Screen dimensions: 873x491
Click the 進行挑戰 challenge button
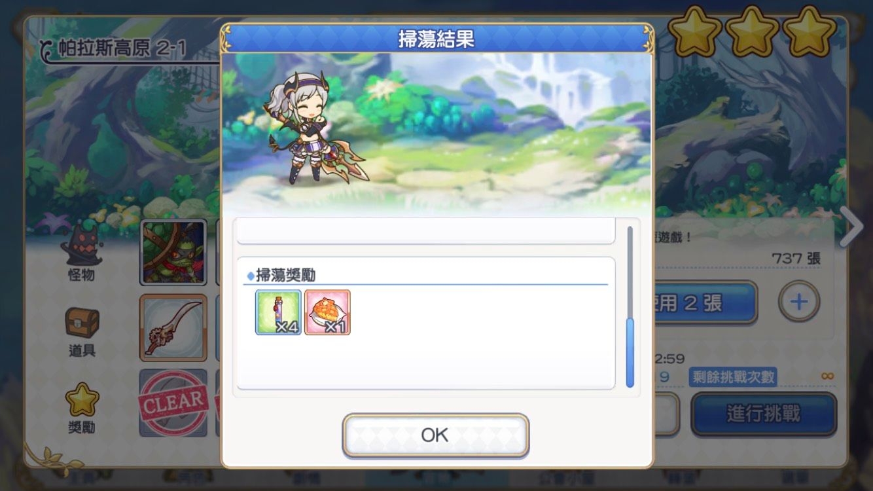pos(764,414)
